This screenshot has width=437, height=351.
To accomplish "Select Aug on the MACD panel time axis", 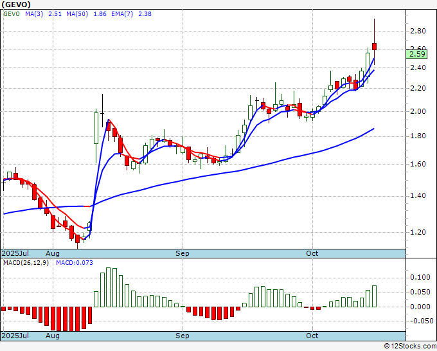I will click(x=53, y=336).
